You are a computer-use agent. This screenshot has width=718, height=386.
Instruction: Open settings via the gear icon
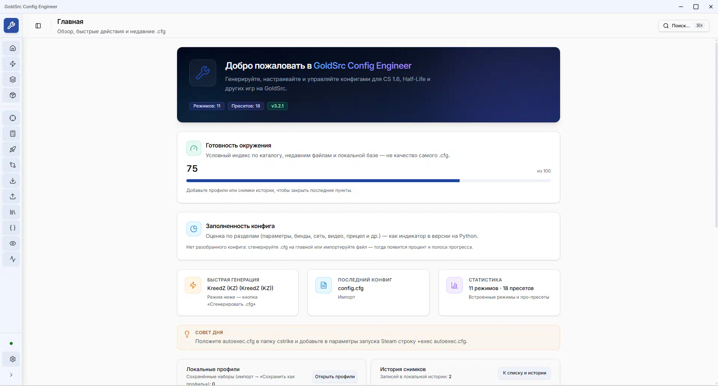tap(13, 359)
